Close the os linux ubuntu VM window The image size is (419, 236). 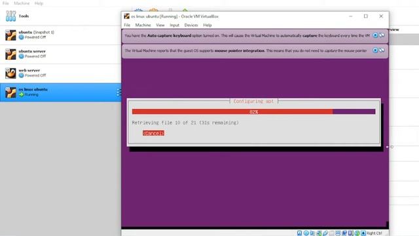click(381, 16)
